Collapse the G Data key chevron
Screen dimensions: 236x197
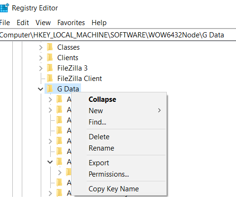coord(41,89)
